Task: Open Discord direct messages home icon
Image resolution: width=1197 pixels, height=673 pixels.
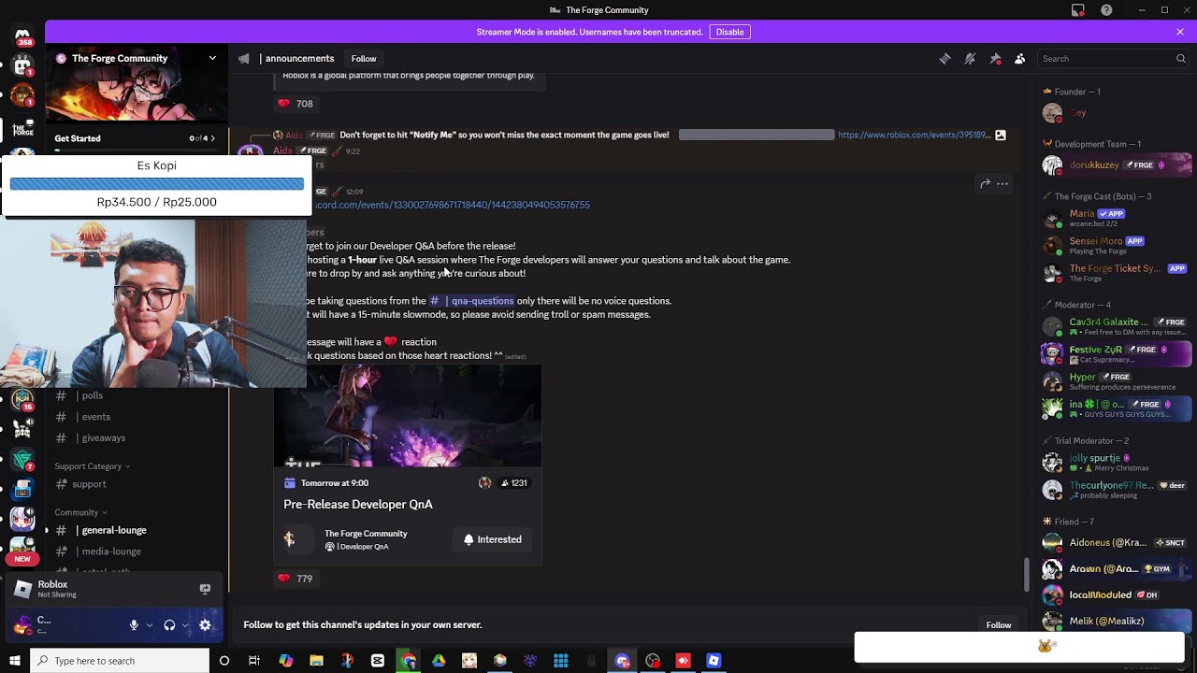Action: (22, 35)
